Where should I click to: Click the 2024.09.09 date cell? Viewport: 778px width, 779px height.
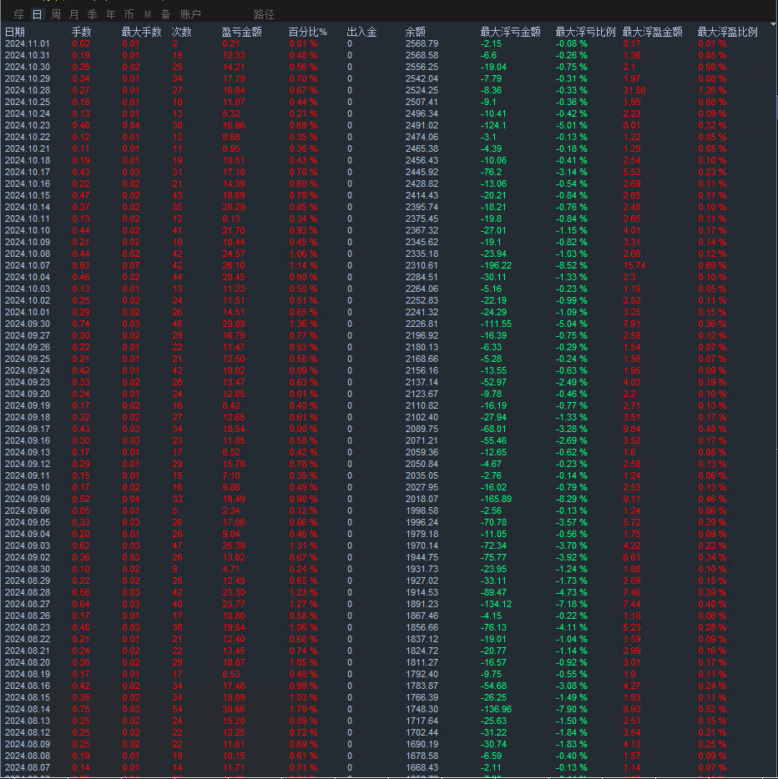click(x=28, y=500)
